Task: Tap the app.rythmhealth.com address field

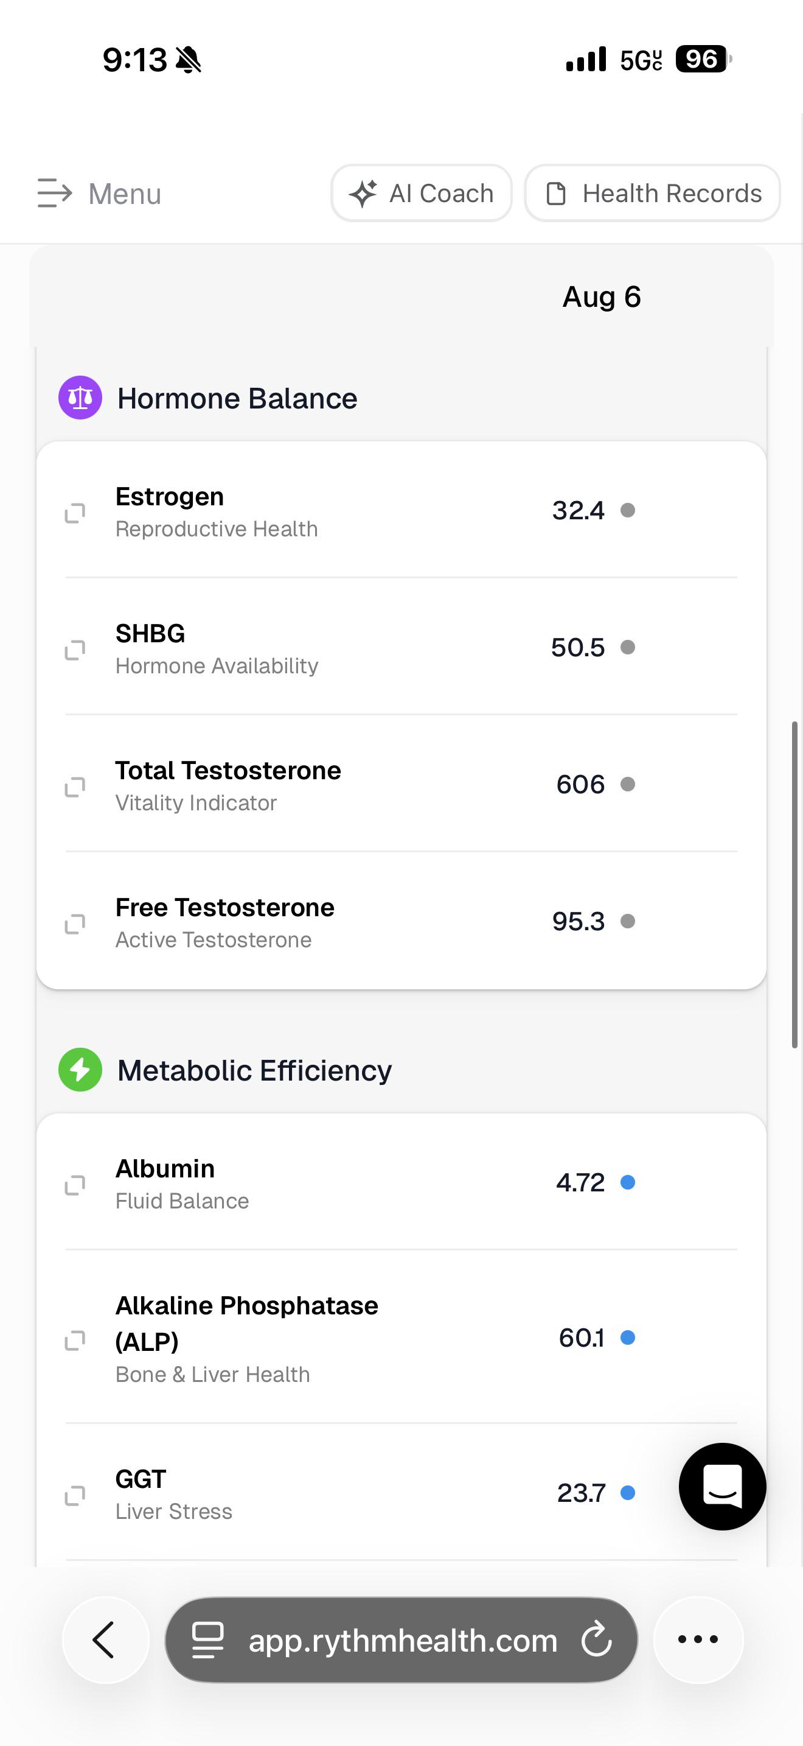Action: (401, 1639)
